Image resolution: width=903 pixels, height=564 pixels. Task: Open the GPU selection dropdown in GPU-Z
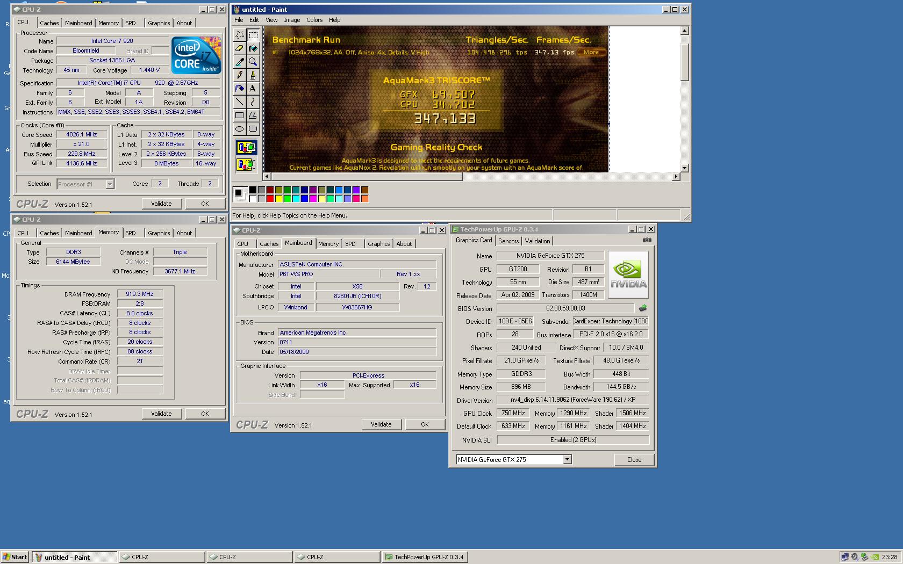coord(567,459)
